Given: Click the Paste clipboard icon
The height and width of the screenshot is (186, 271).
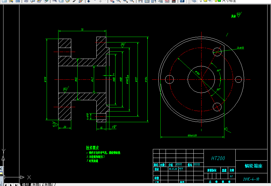Looking at the screenshot, I should pos(67,1).
